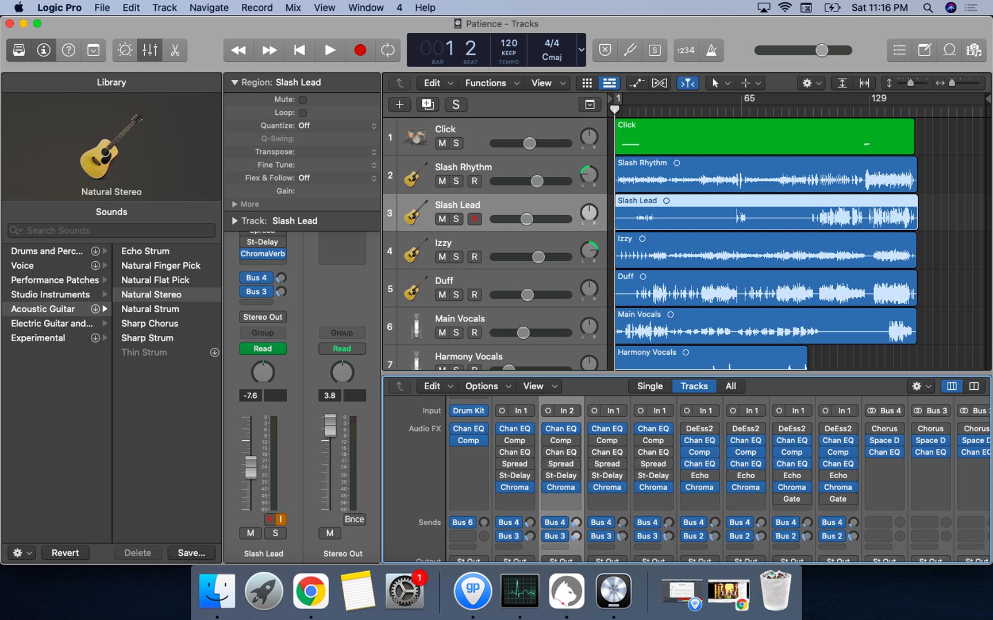The width and height of the screenshot is (993, 620).
Task: Click the red Record button
Action: 360,50
